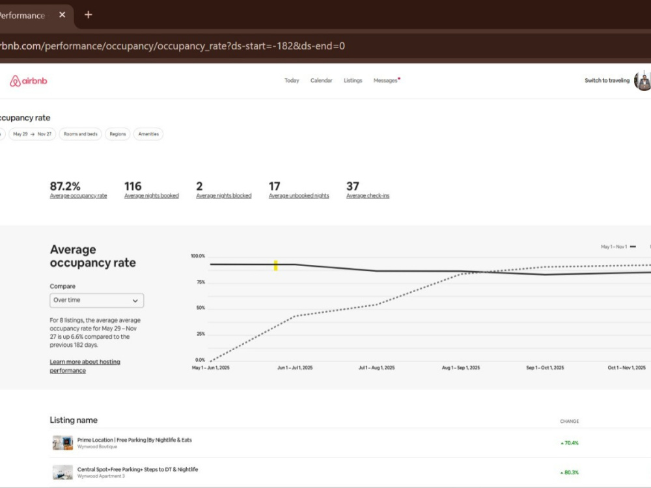
Task: Click the 116 nights booked value
Action: [133, 186]
